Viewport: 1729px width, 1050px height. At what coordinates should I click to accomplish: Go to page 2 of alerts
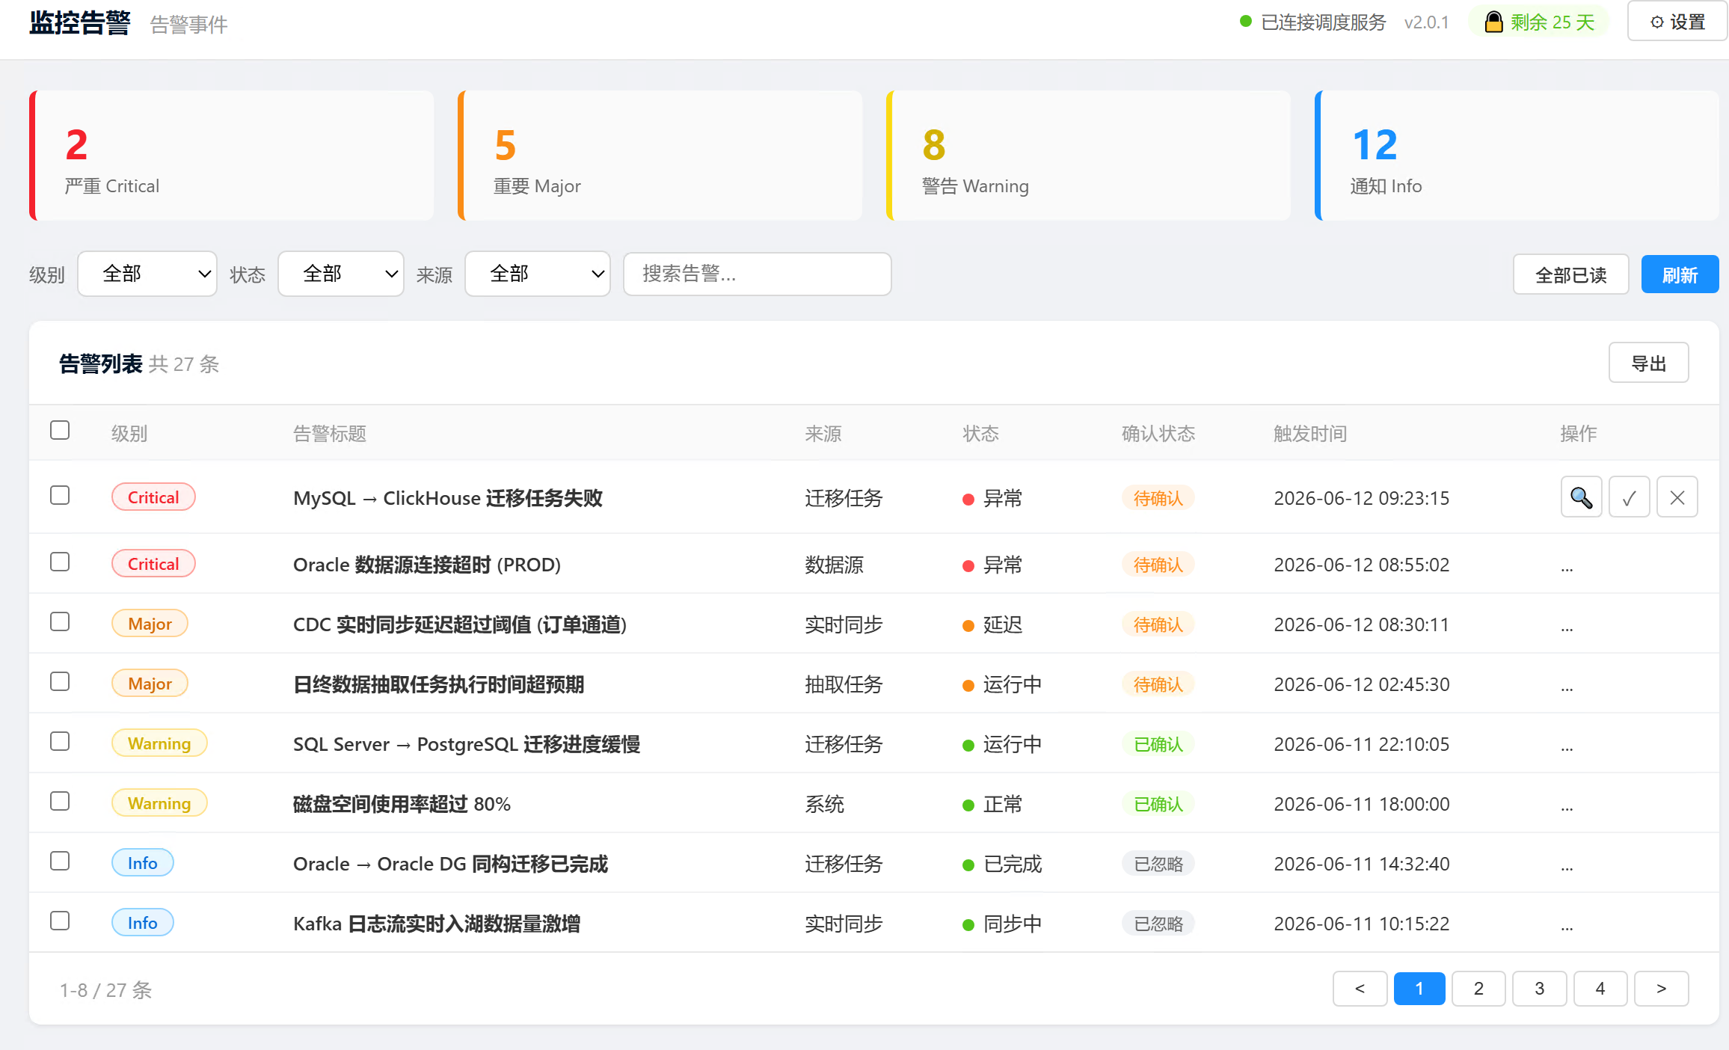coord(1478,989)
